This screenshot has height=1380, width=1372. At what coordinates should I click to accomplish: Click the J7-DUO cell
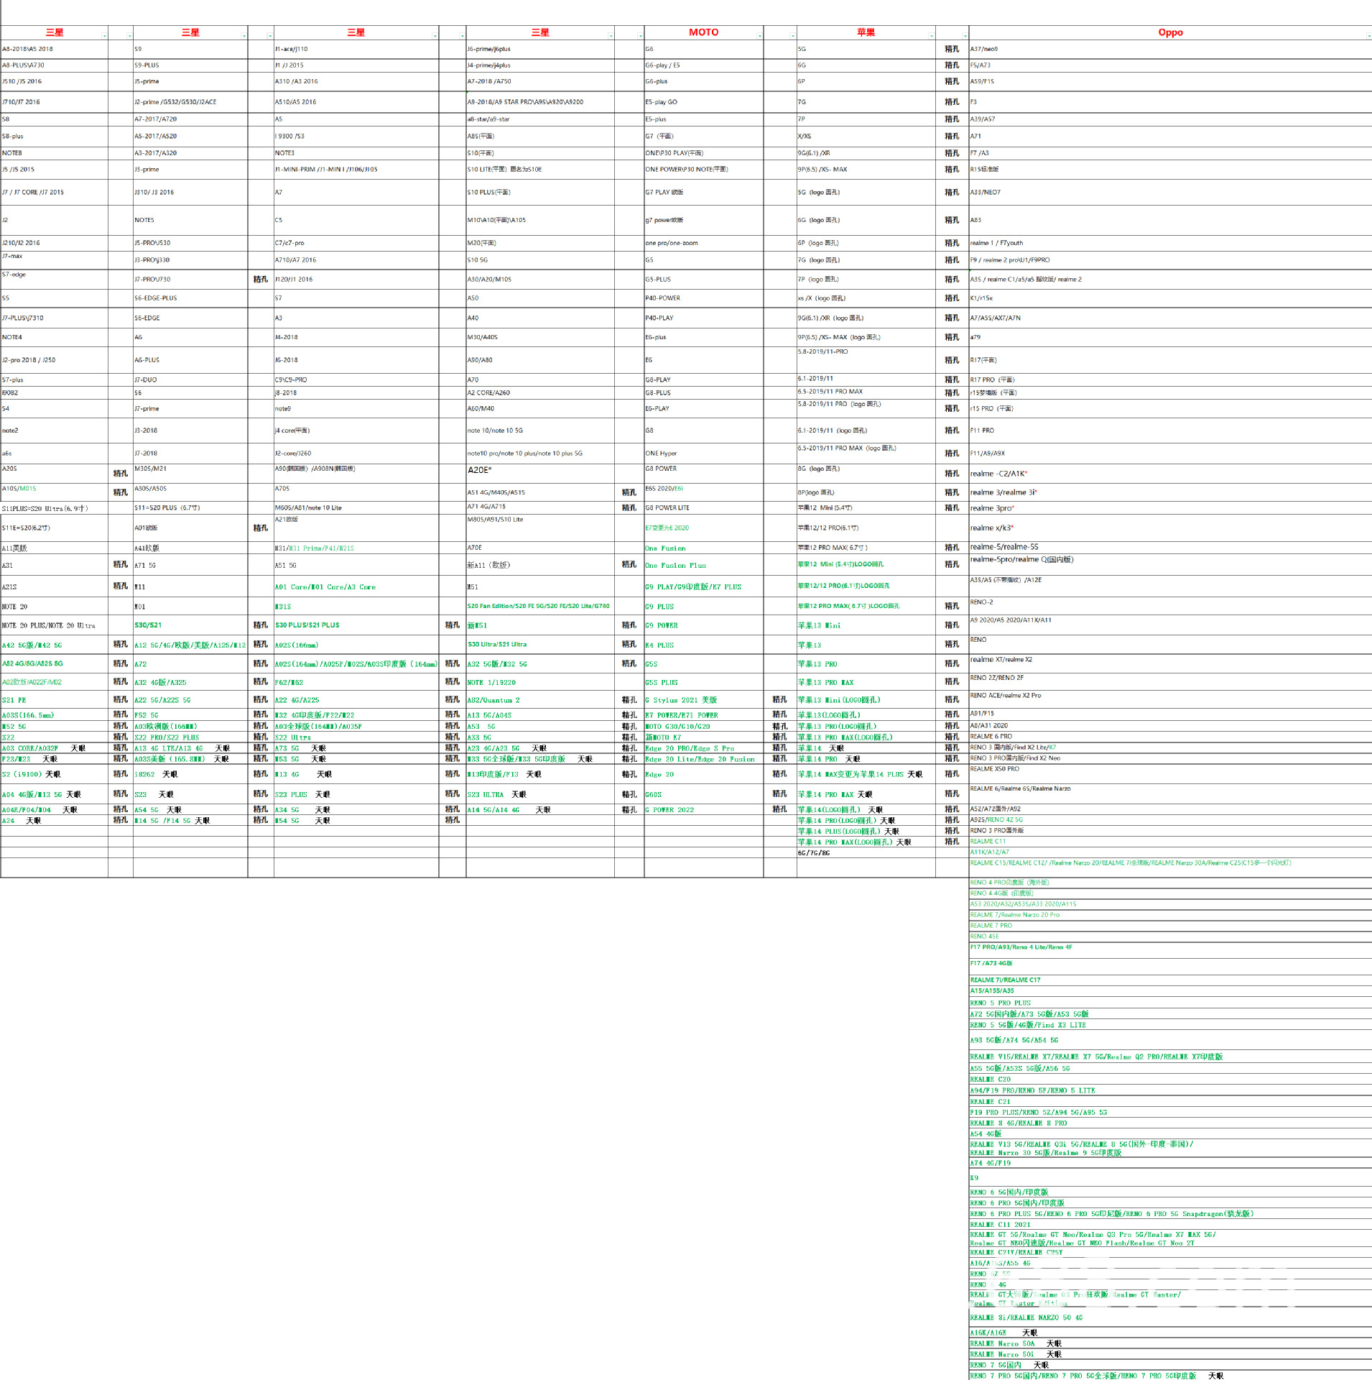190,380
